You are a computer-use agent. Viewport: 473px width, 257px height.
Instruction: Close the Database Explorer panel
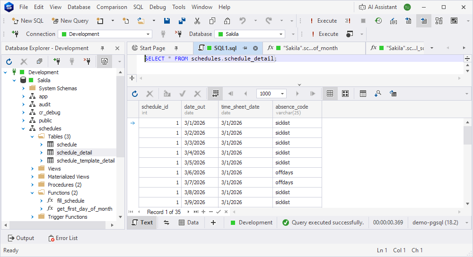point(117,48)
